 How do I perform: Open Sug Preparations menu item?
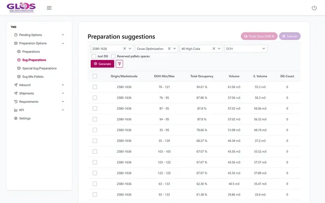coord(34,60)
